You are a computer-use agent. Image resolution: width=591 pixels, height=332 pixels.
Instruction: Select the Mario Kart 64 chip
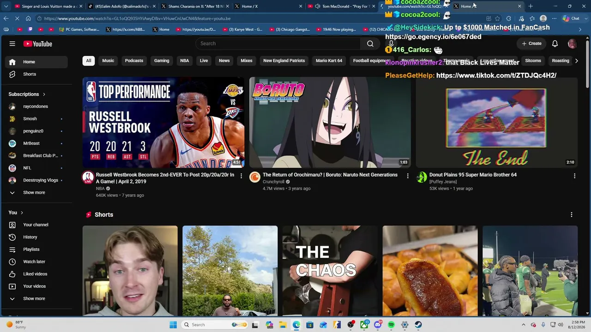click(329, 61)
